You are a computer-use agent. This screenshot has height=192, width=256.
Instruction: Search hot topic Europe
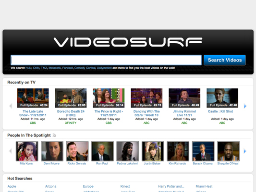[x=88, y=186]
